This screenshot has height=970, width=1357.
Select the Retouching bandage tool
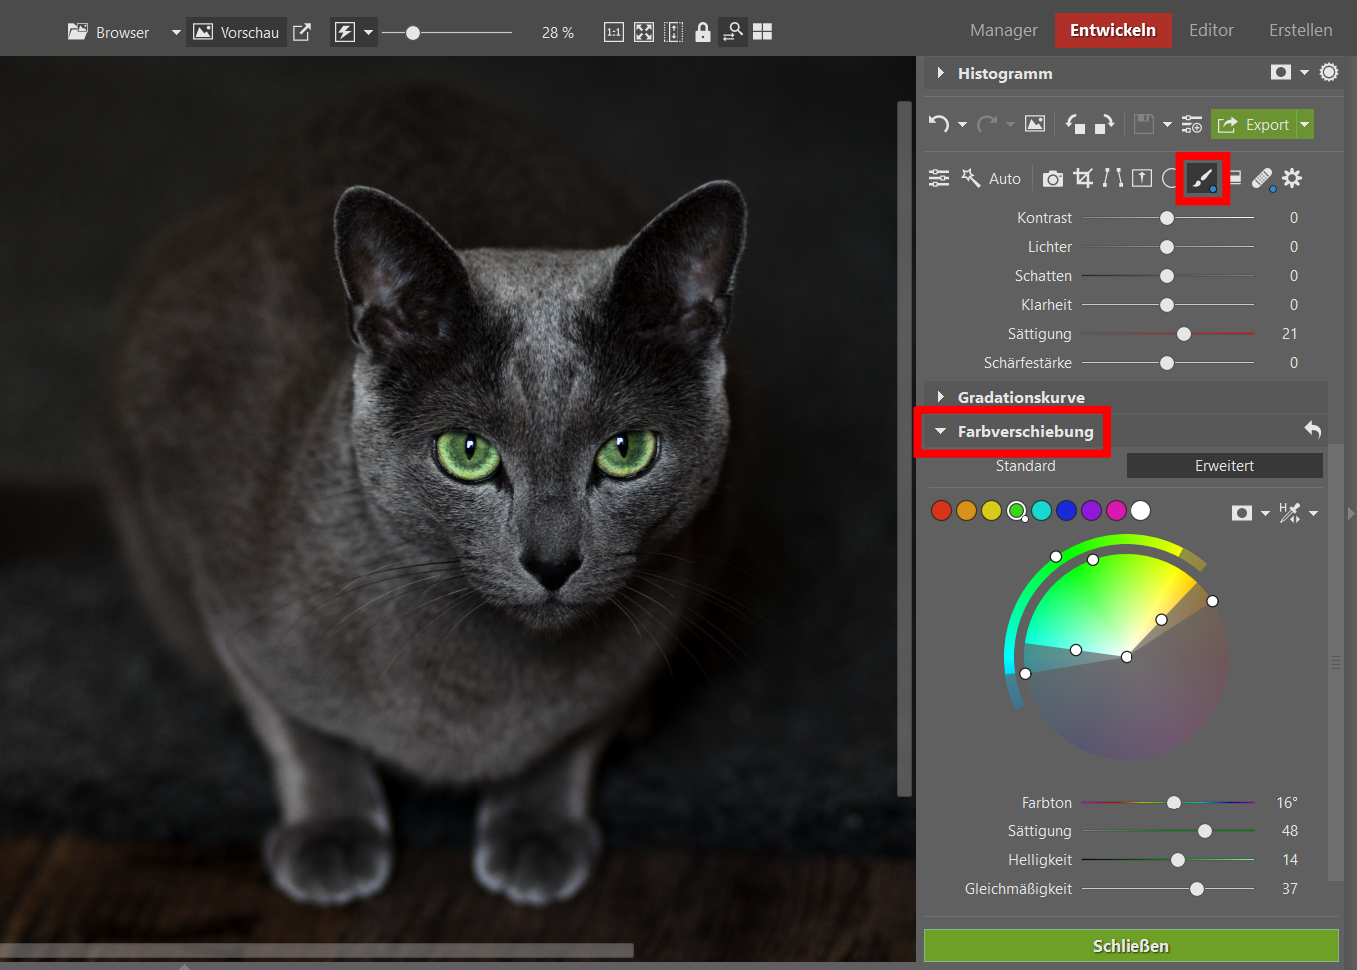pos(1262,178)
